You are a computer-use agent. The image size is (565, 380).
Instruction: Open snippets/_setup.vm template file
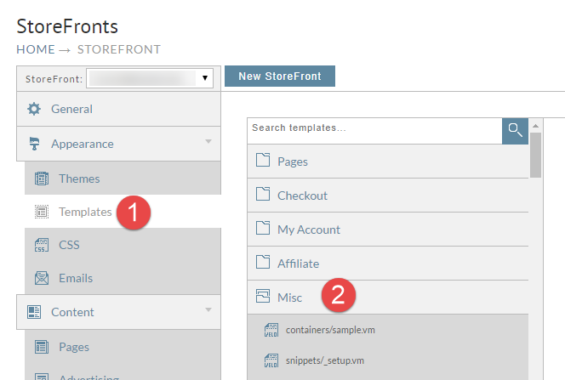325,360
